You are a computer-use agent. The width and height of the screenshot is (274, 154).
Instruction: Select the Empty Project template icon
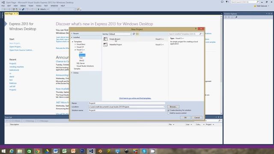[x=105, y=39]
